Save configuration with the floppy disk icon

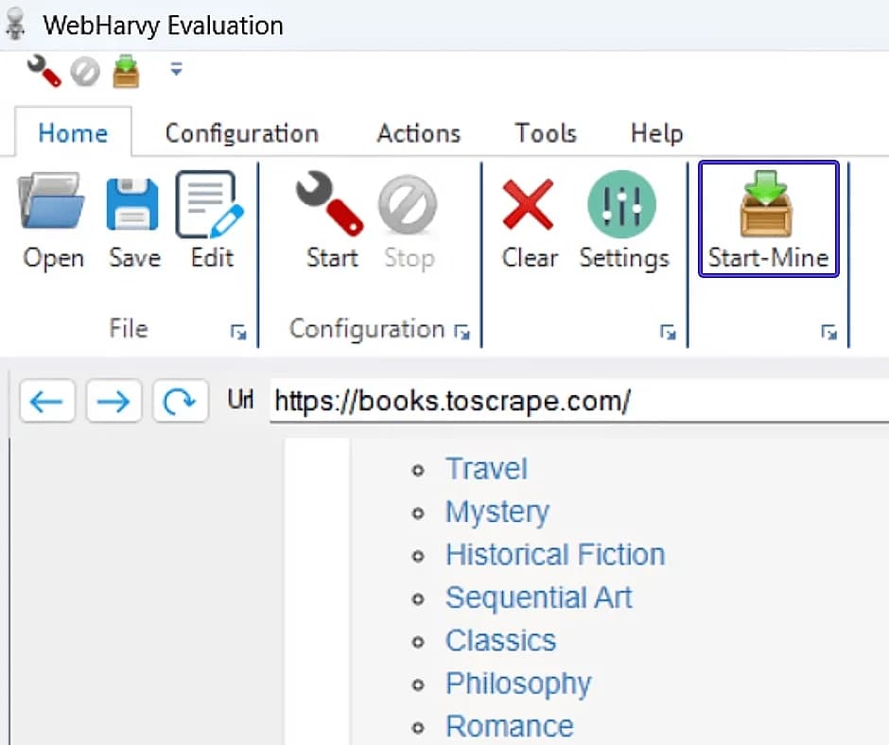click(x=133, y=203)
